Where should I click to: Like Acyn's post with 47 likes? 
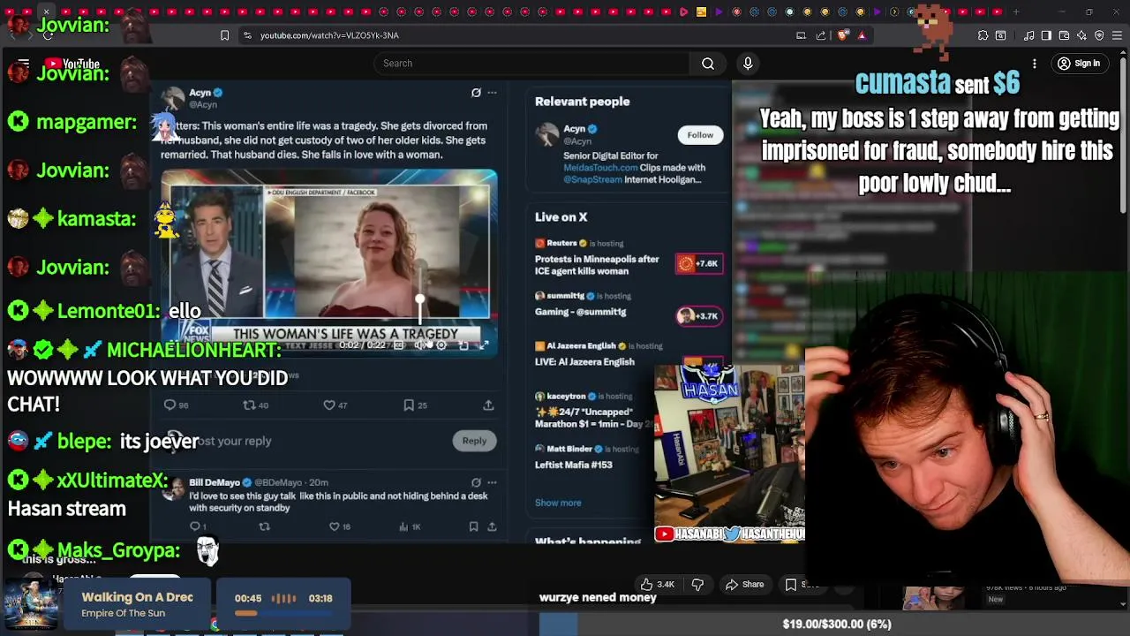(x=328, y=405)
